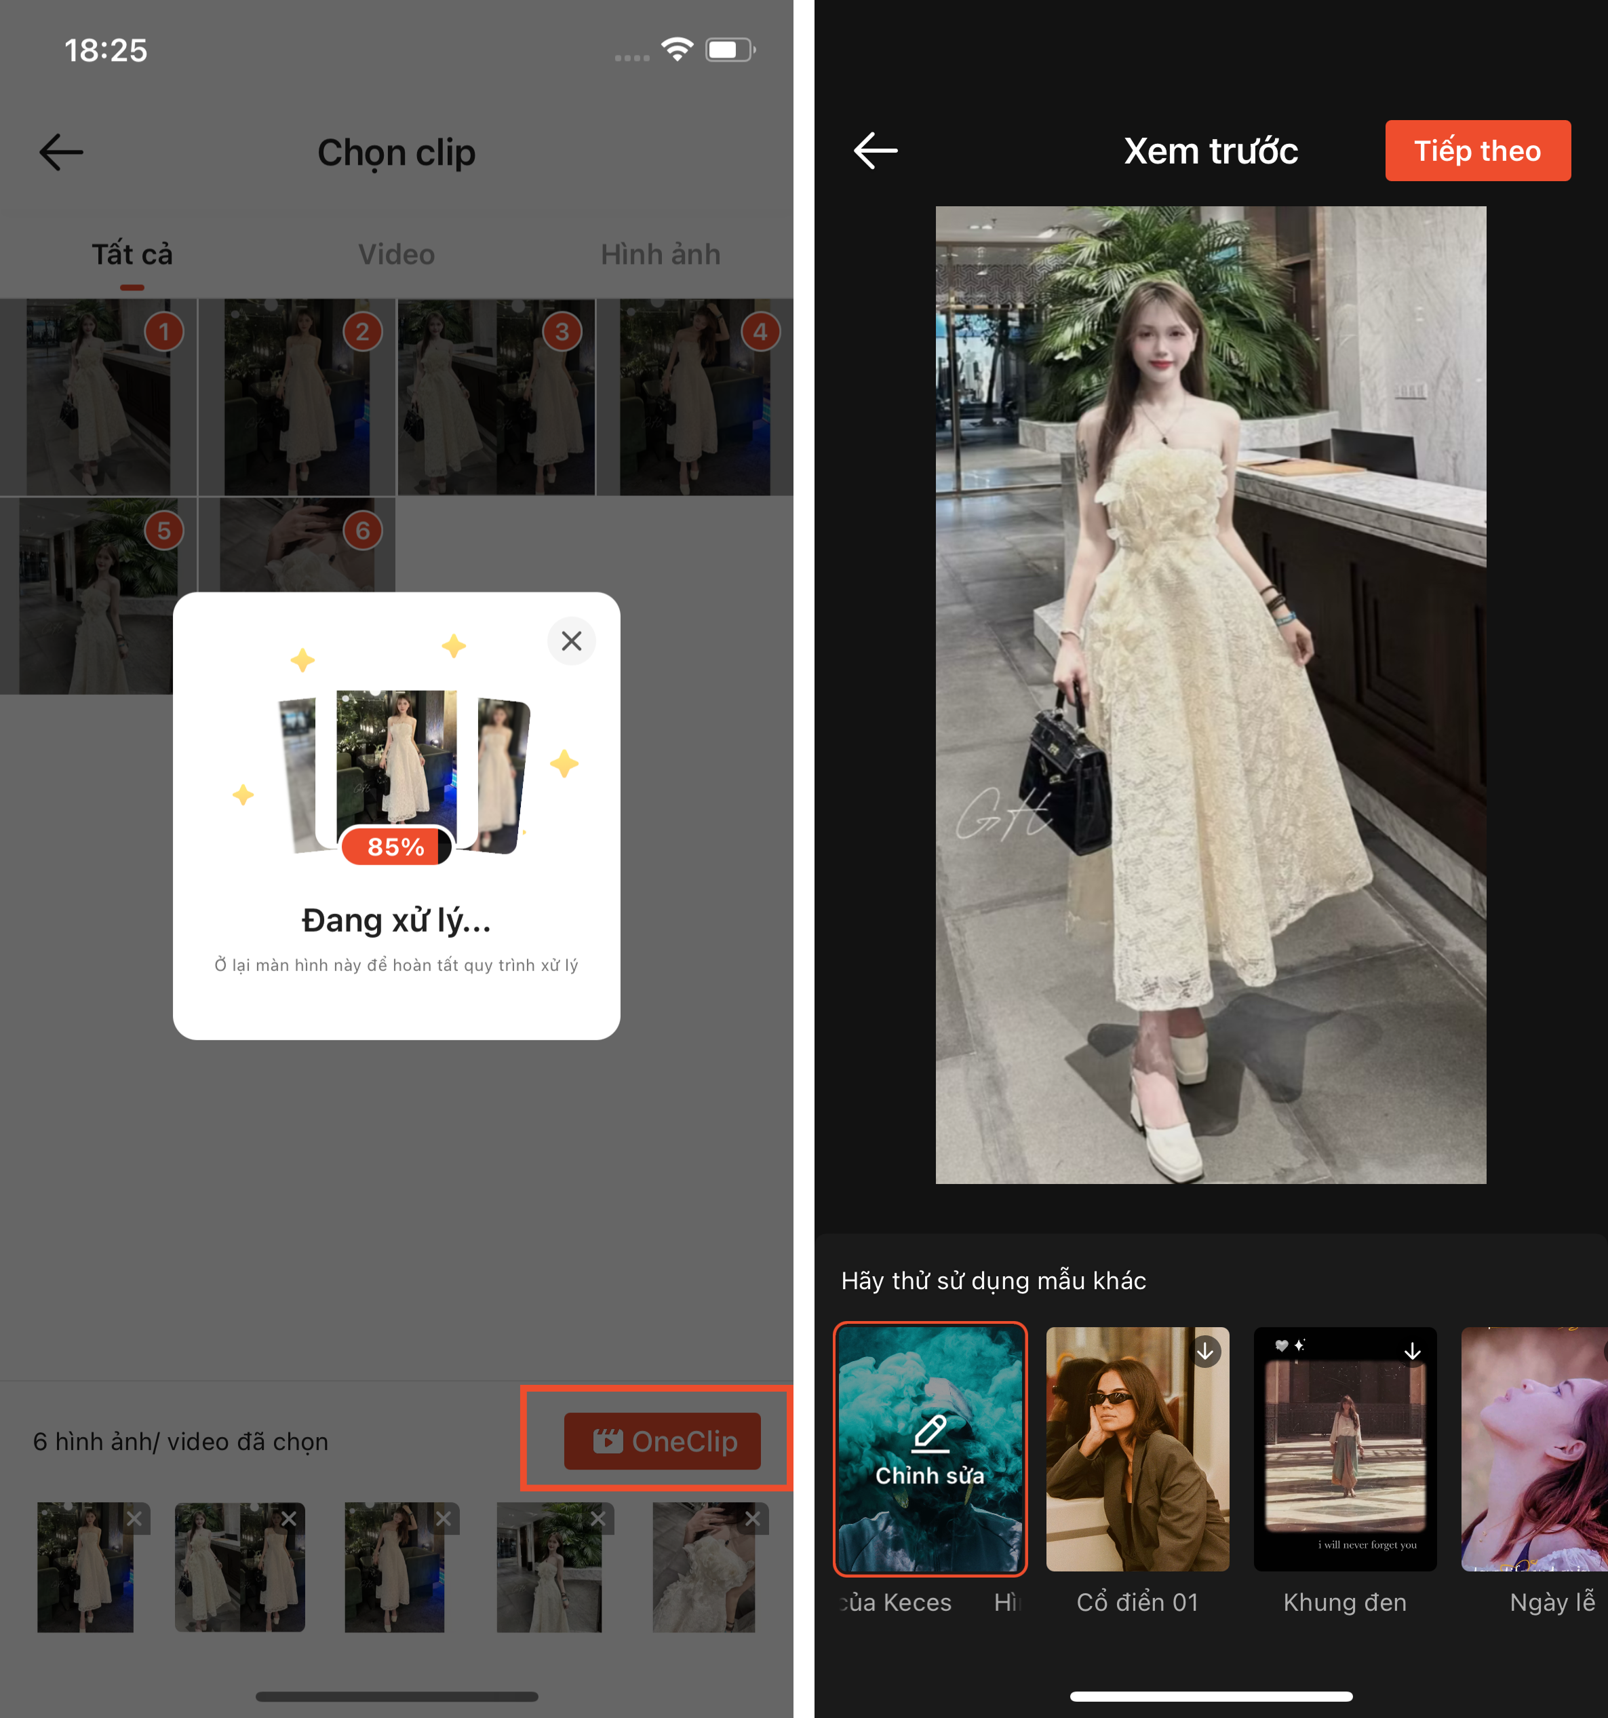
Task: Deselect the photo numbered 6
Action: coord(363,531)
